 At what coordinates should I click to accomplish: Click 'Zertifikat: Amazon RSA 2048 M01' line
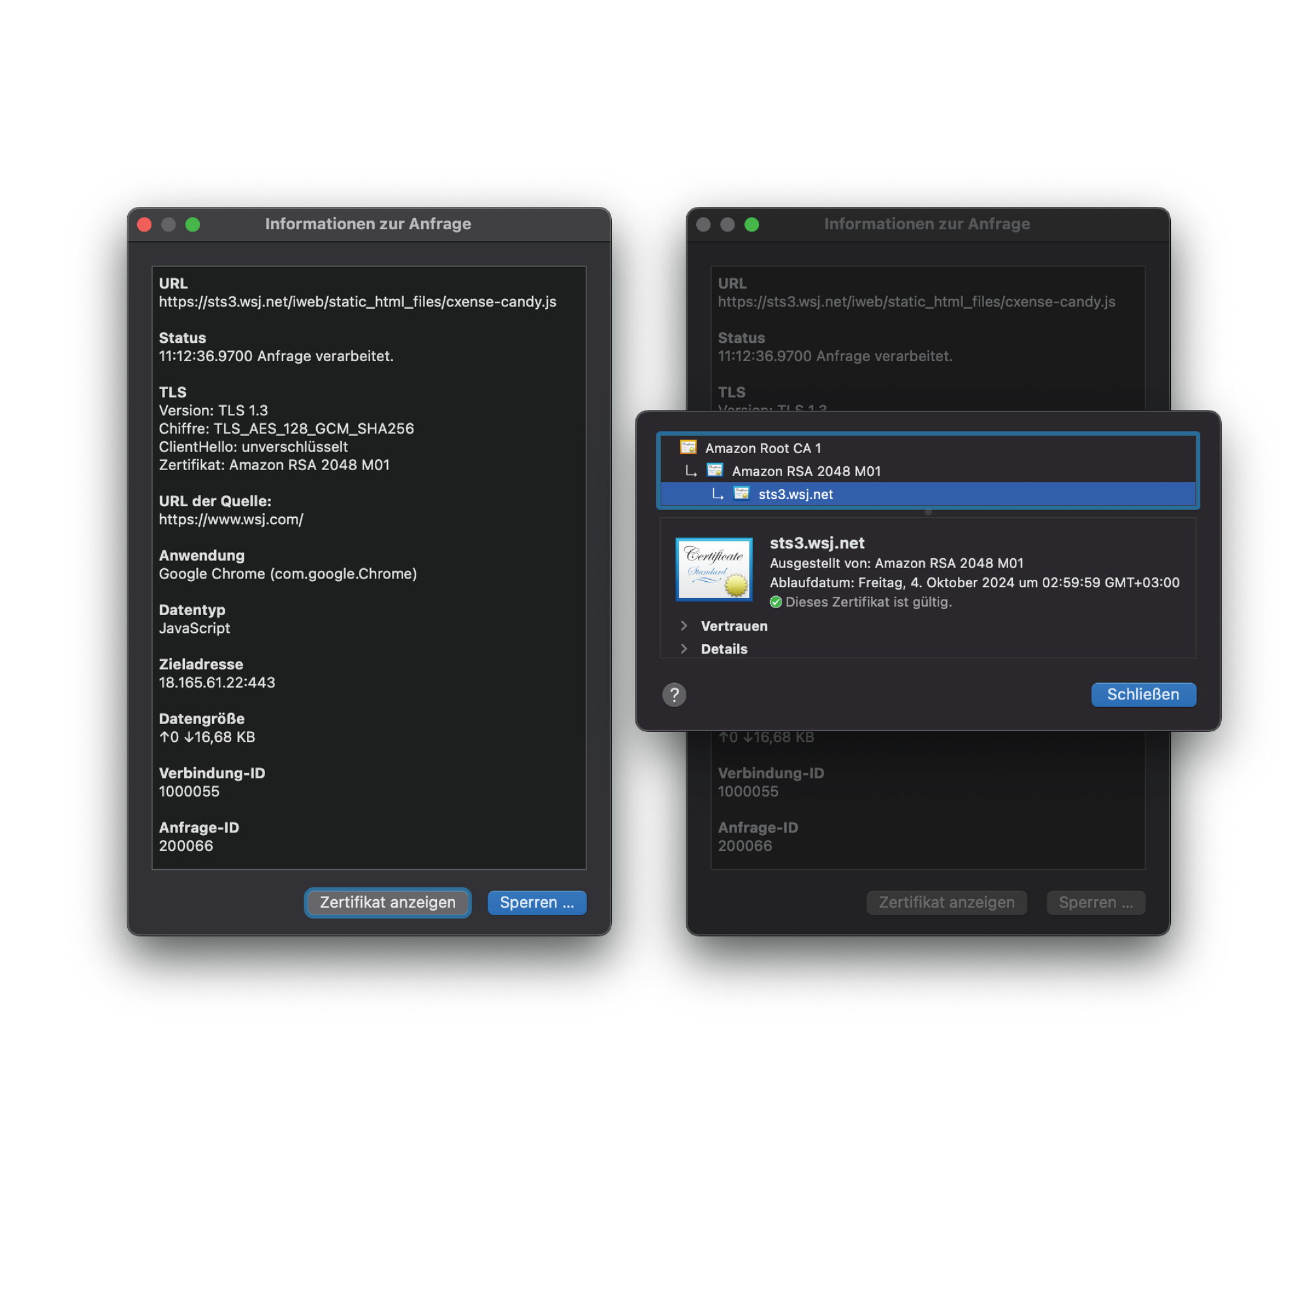pyautogui.click(x=274, y=465)
